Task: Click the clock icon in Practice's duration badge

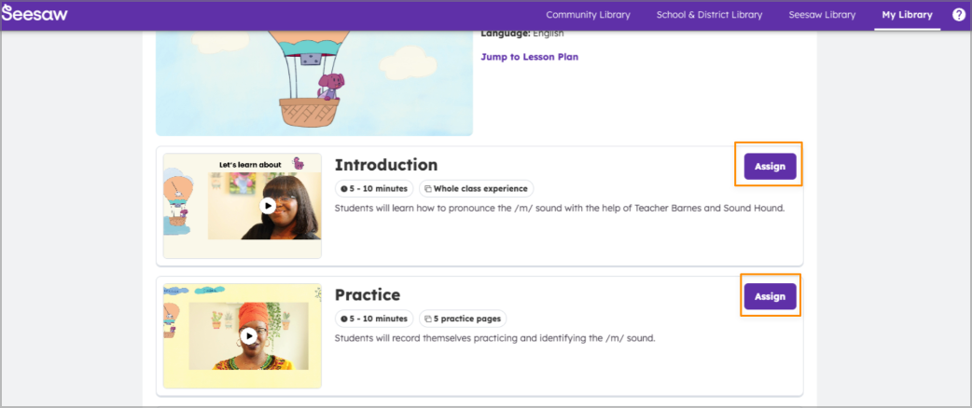Action: [344, 319]
